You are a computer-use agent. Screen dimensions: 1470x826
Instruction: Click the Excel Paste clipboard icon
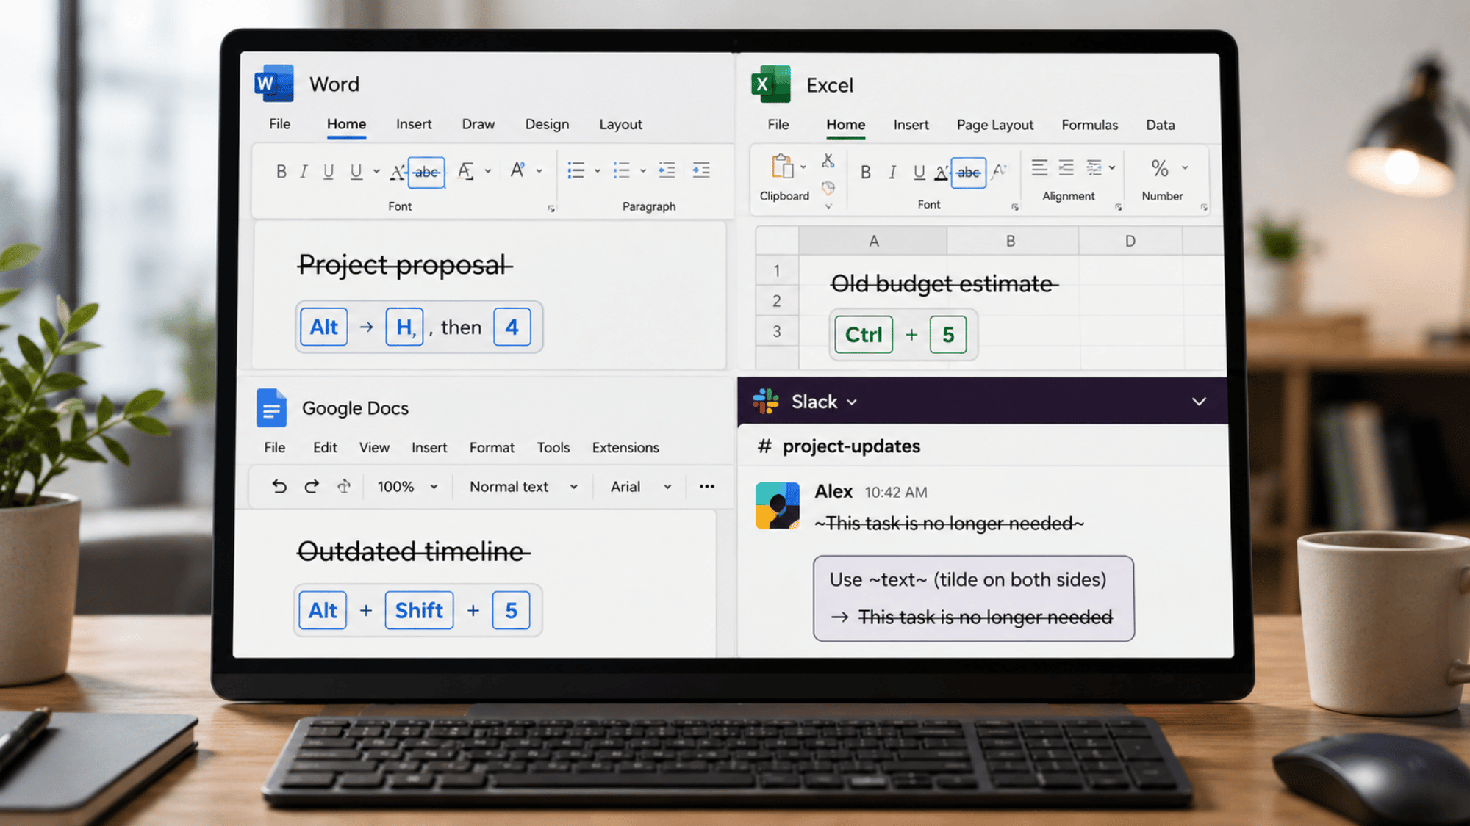click(782, 167)
